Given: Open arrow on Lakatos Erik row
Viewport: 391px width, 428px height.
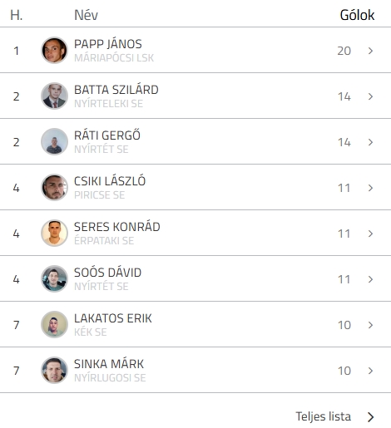Looking at the screenshot, I should tap(370, 325).
